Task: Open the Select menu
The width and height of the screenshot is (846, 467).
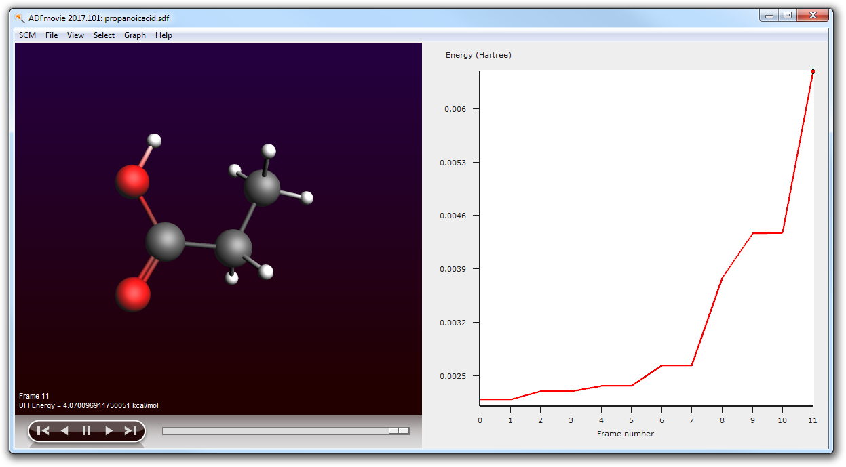Action: point(104,35)
